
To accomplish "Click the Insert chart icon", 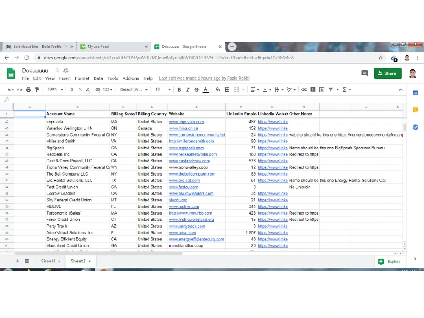I will (x=322, y=89).
